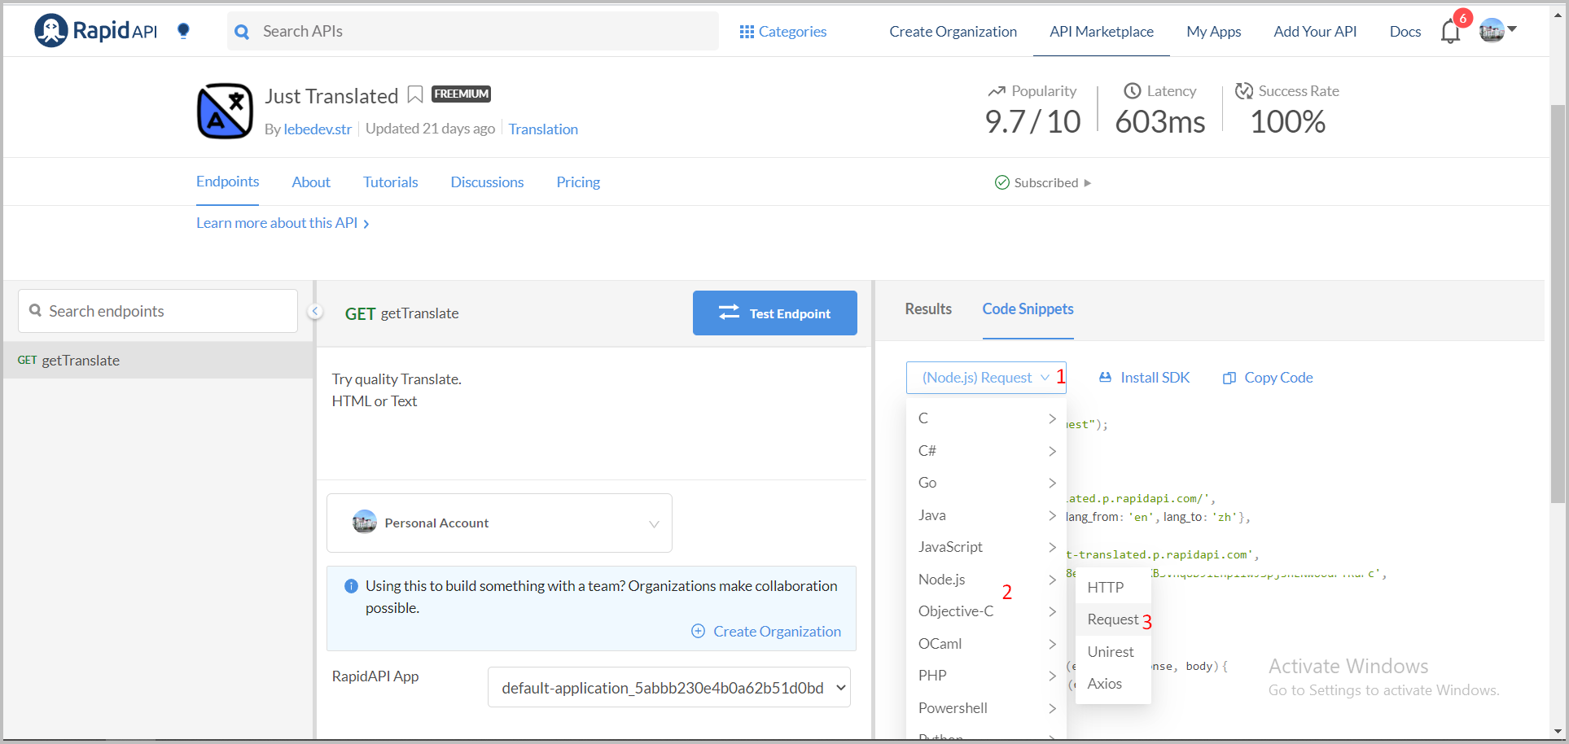Focus the Search APIs field

473,31
